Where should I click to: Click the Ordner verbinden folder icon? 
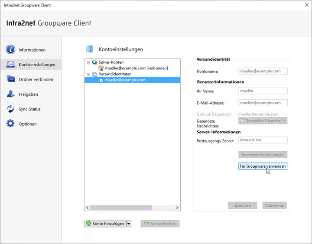point(10,79)
